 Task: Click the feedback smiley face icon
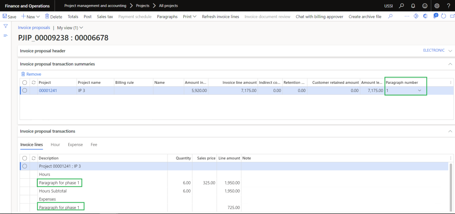425,5
